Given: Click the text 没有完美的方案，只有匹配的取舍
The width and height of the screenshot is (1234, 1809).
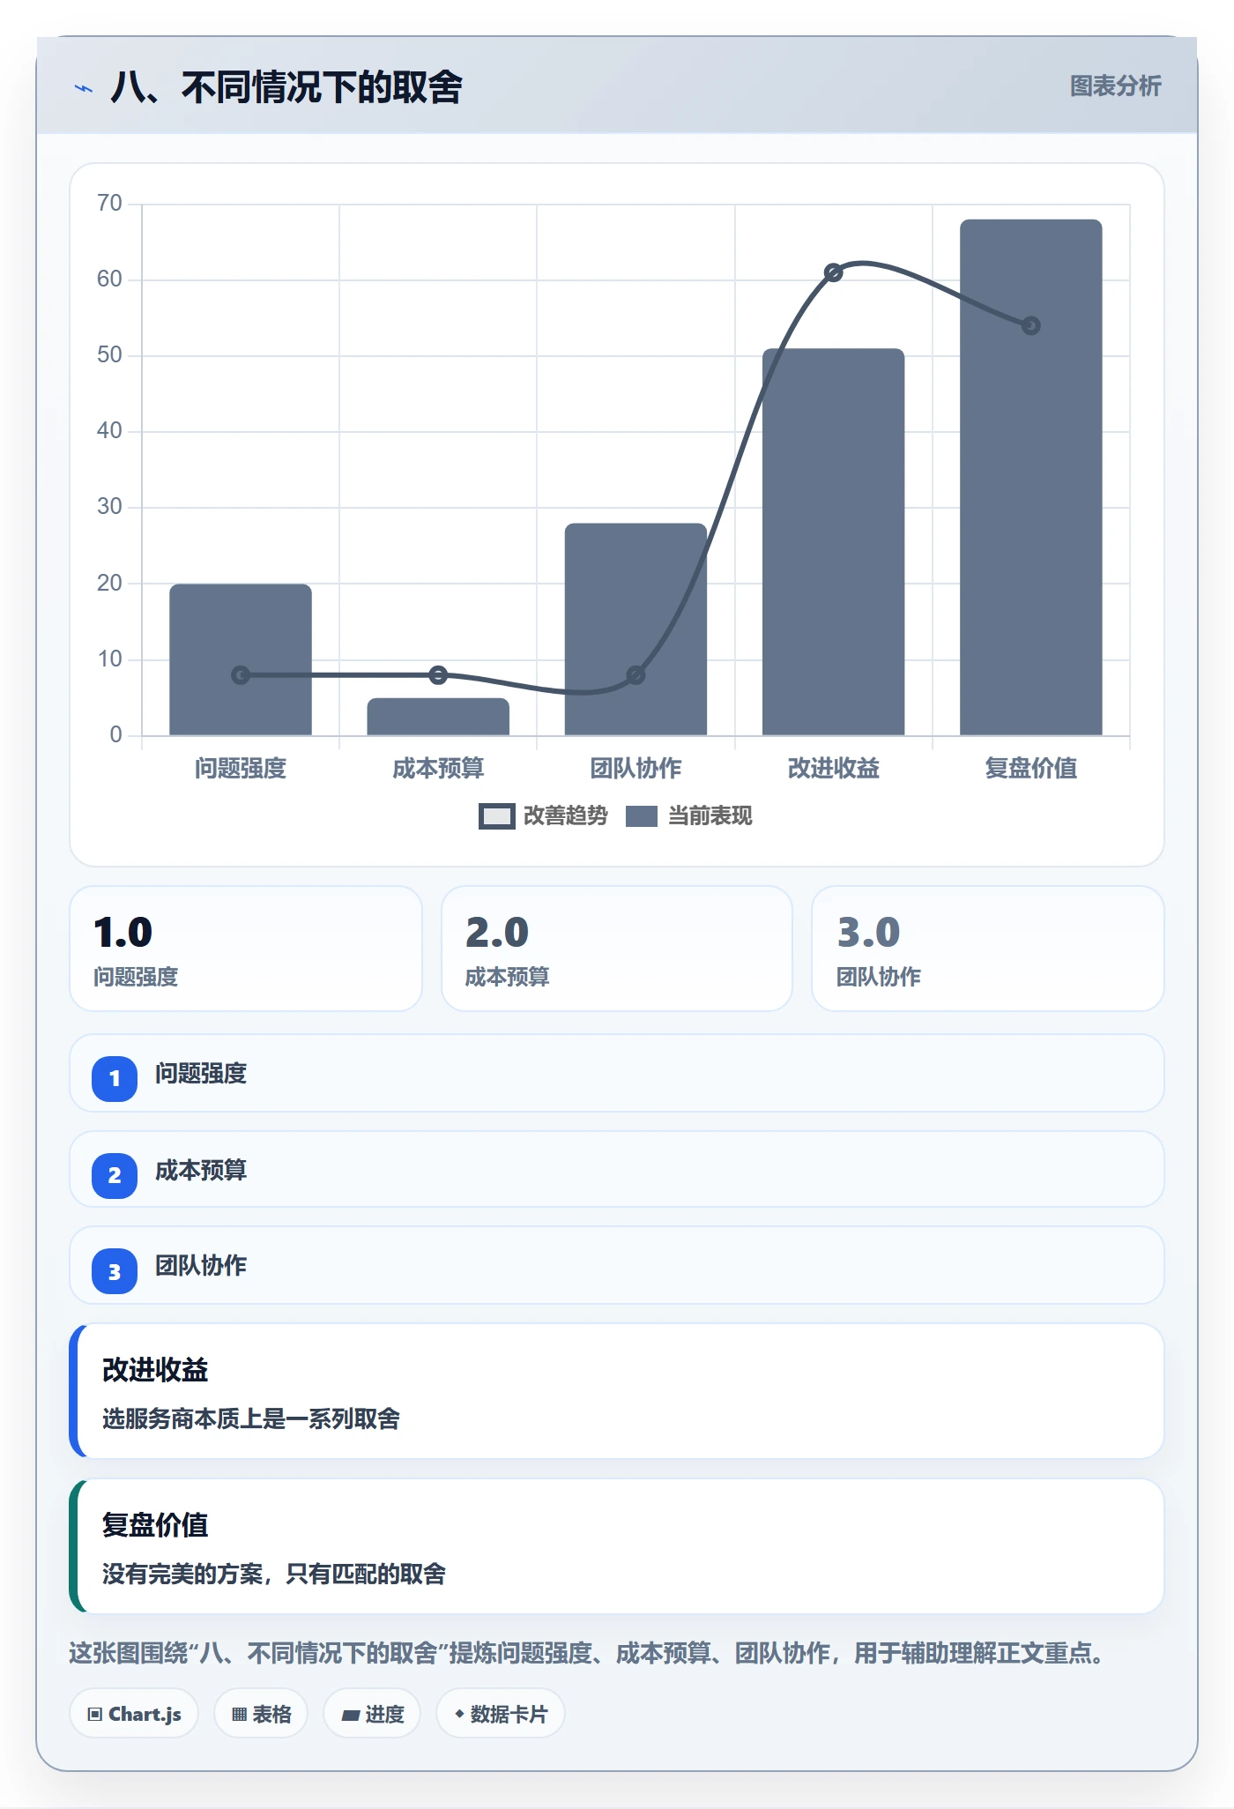Looking at the screenshot, I should 274,1574.
